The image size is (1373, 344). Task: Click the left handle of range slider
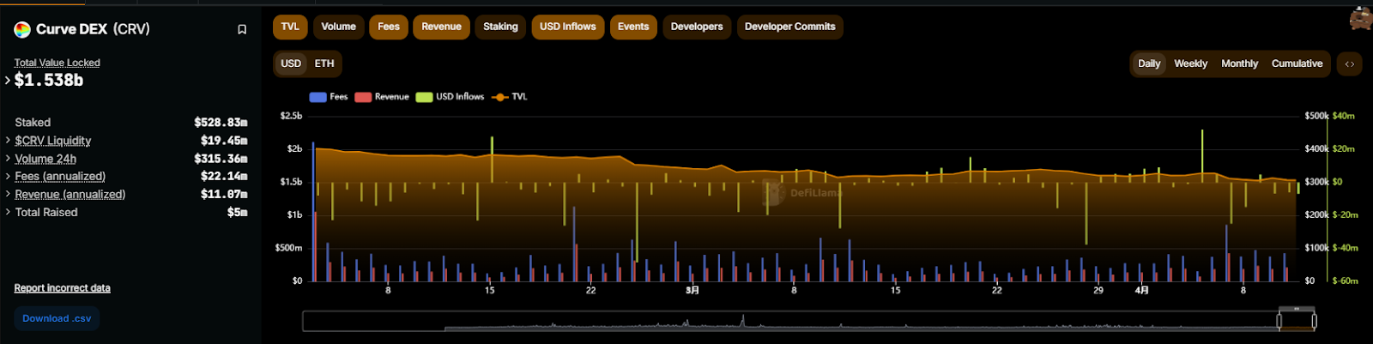coord(1279,322)
